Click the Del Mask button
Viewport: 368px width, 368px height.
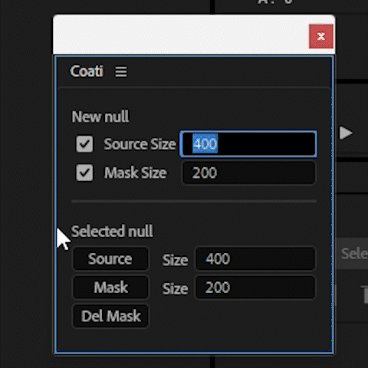click(x=110, y=316)
